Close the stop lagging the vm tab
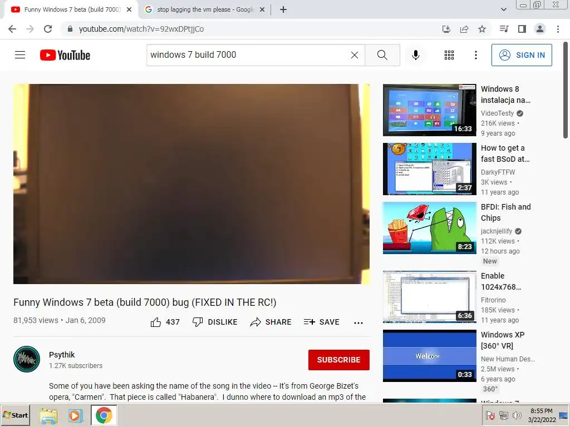Image resolution: width=570 pixels, height=427 pixels. (x=262, y=9)
